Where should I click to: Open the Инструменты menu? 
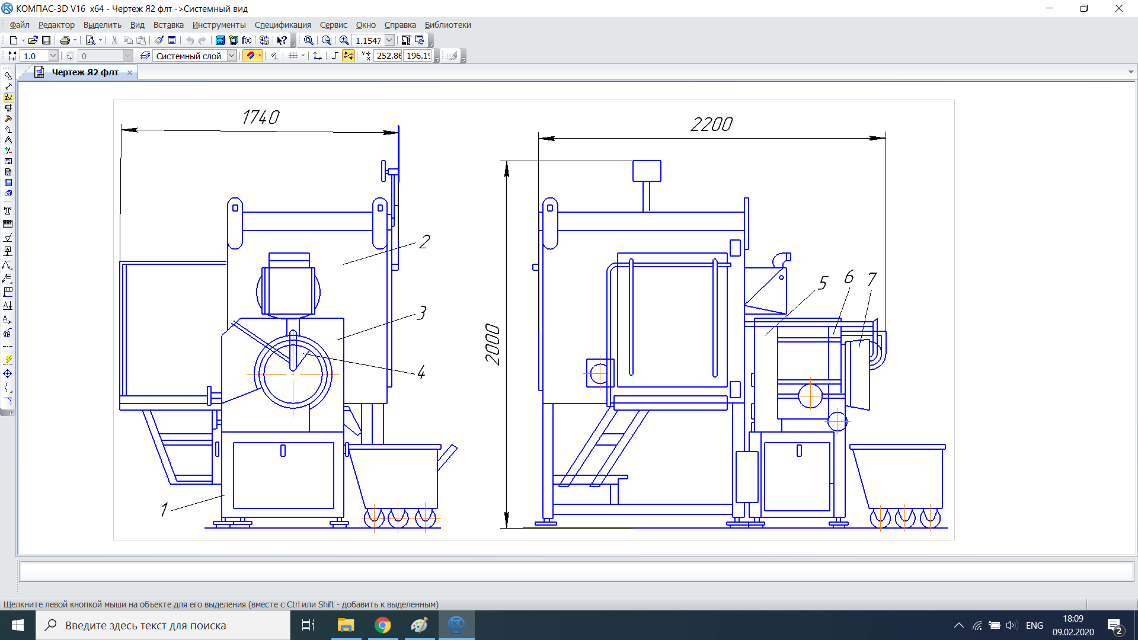[x=219, y=25]
